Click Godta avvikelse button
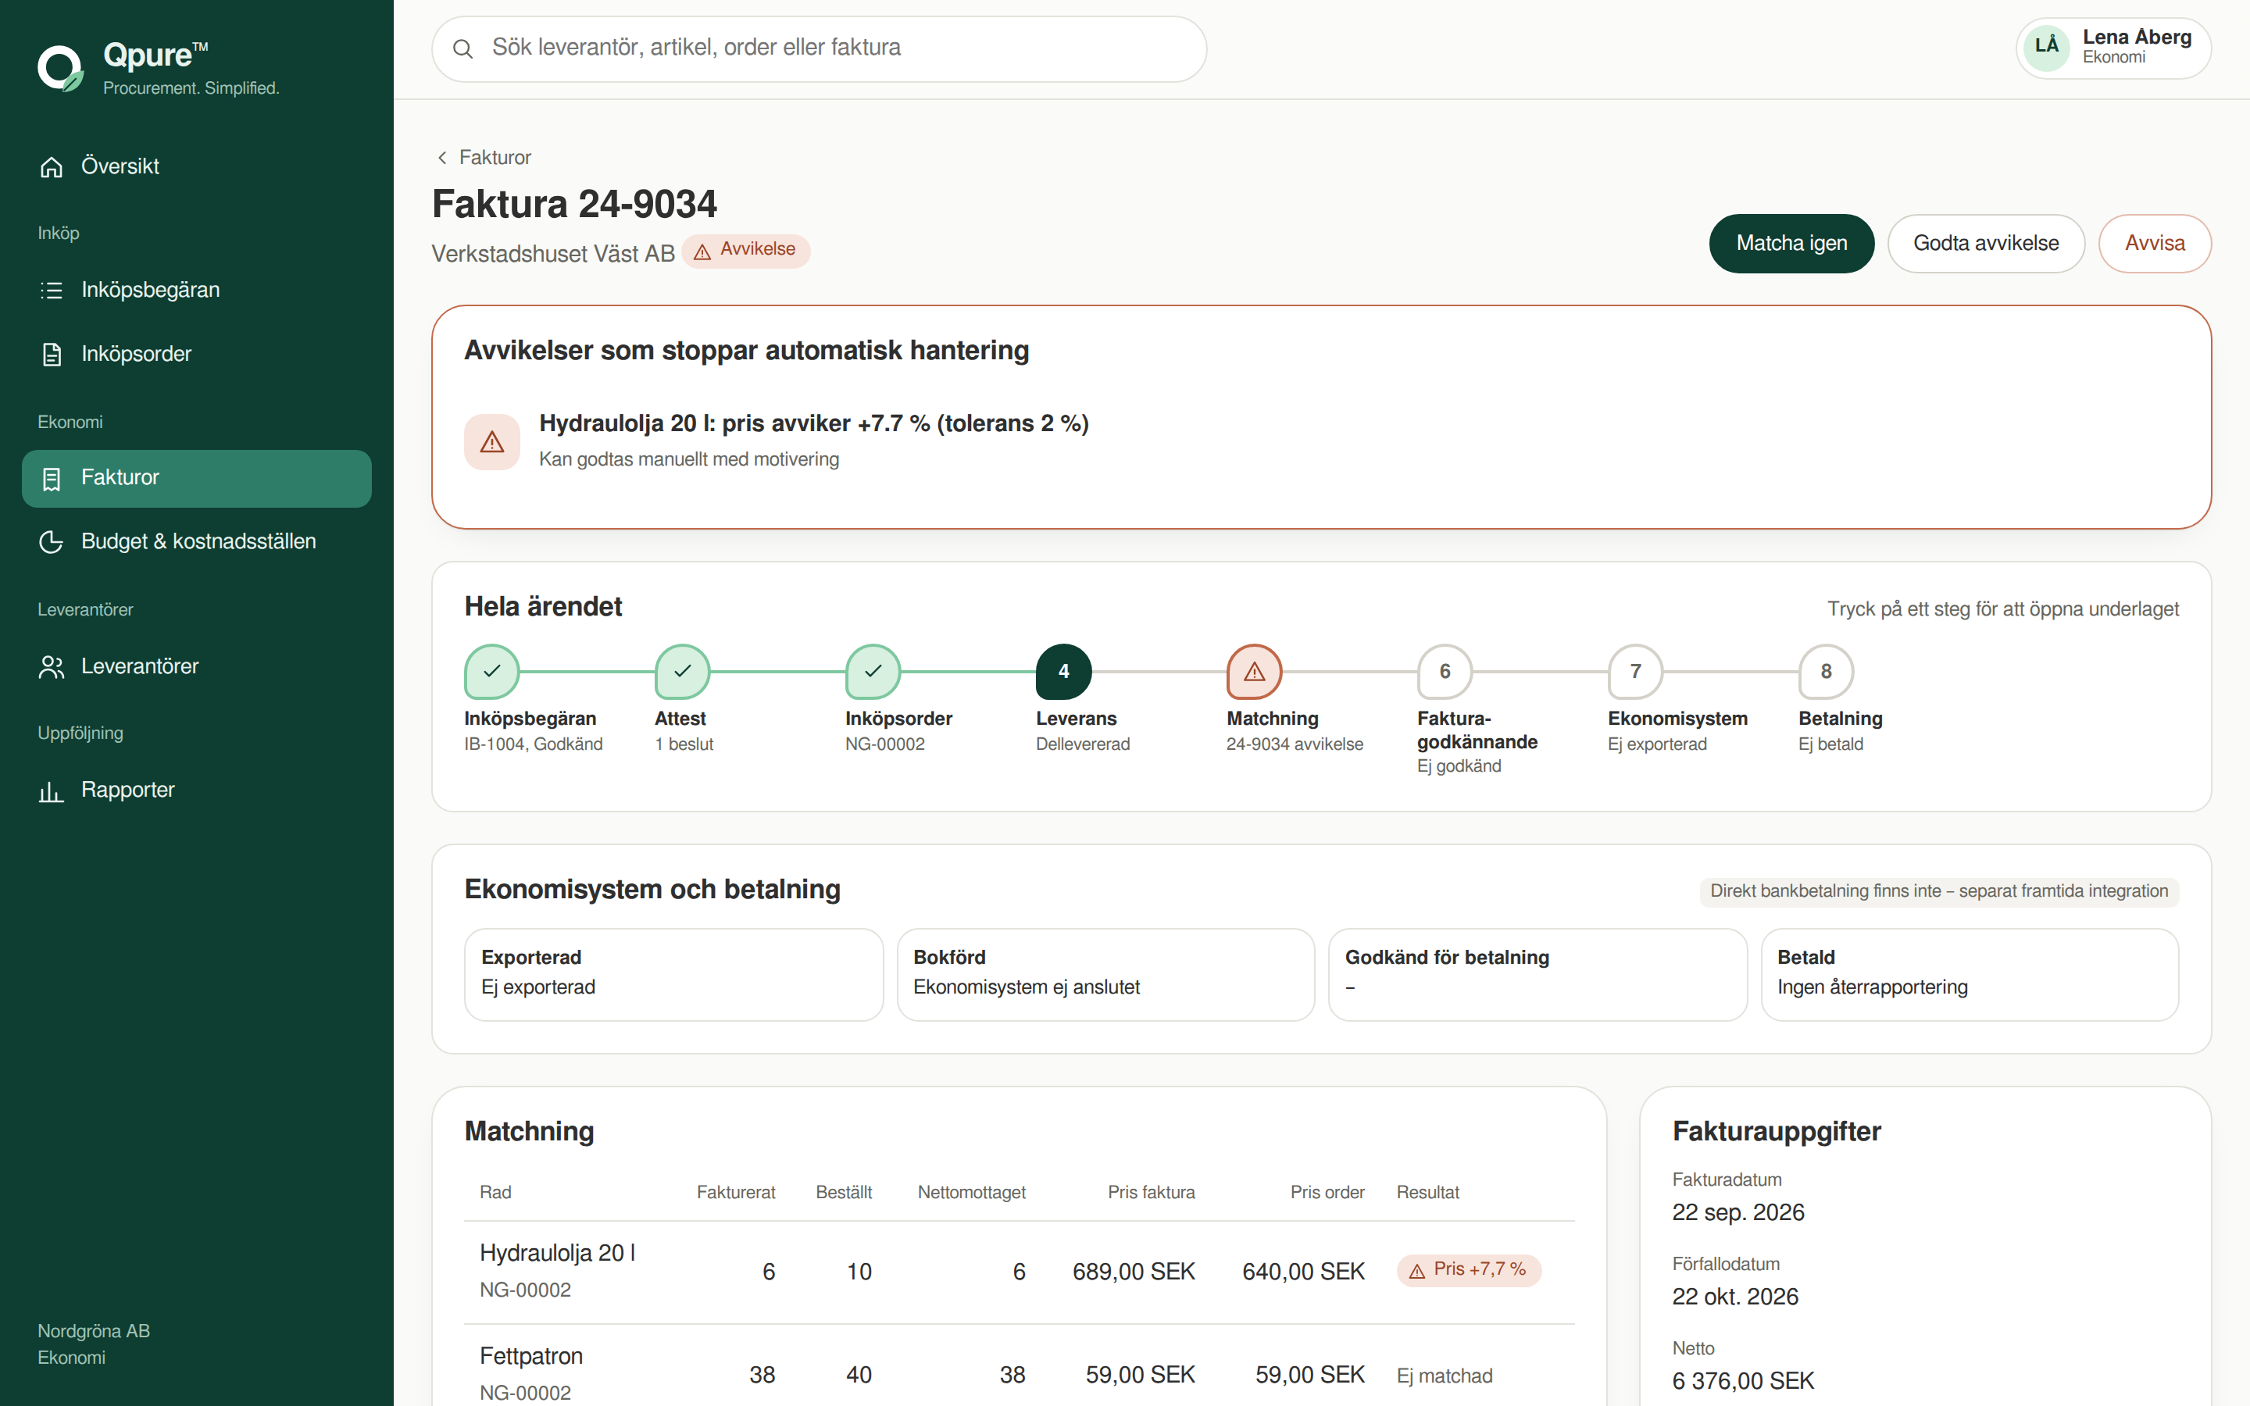 tap(1986, 244)
